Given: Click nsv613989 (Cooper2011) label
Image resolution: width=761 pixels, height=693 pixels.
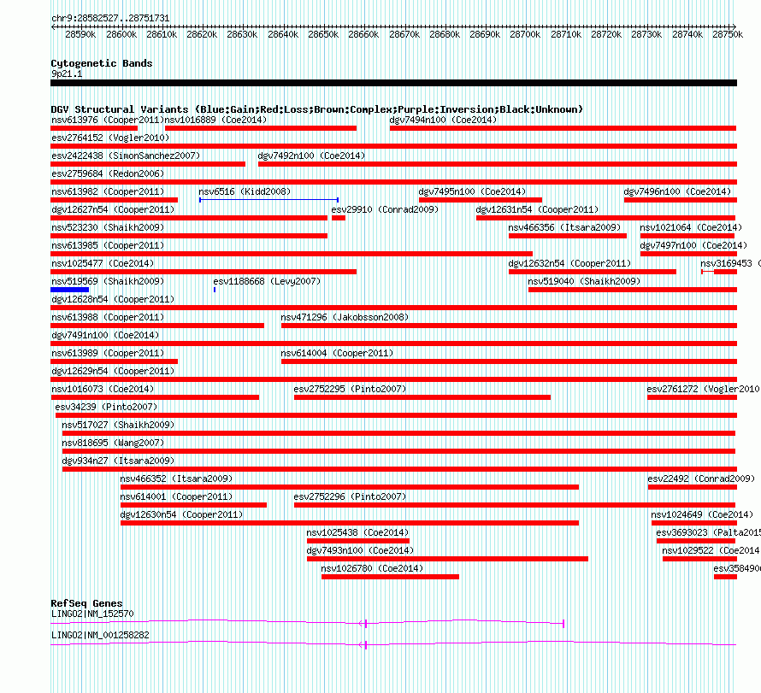Looking at the screenshot, I should coord(108,353).
